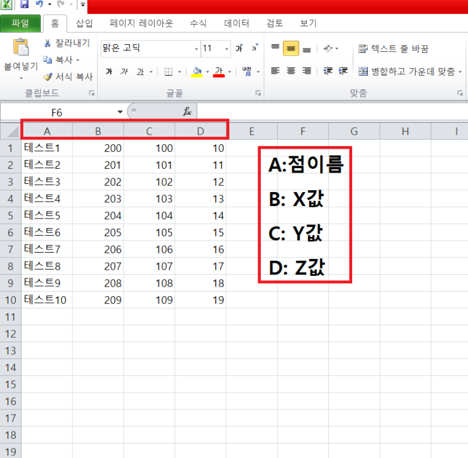This screenshot has width=468, height=458.
Task: Toggle underline 가 formatting
Action: [x=140, y=72]
